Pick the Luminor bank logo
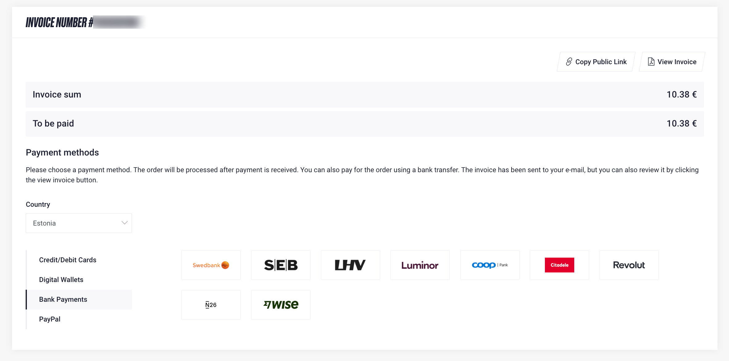The height and width of the screenshot is (361, 729). tap(420, 265)
